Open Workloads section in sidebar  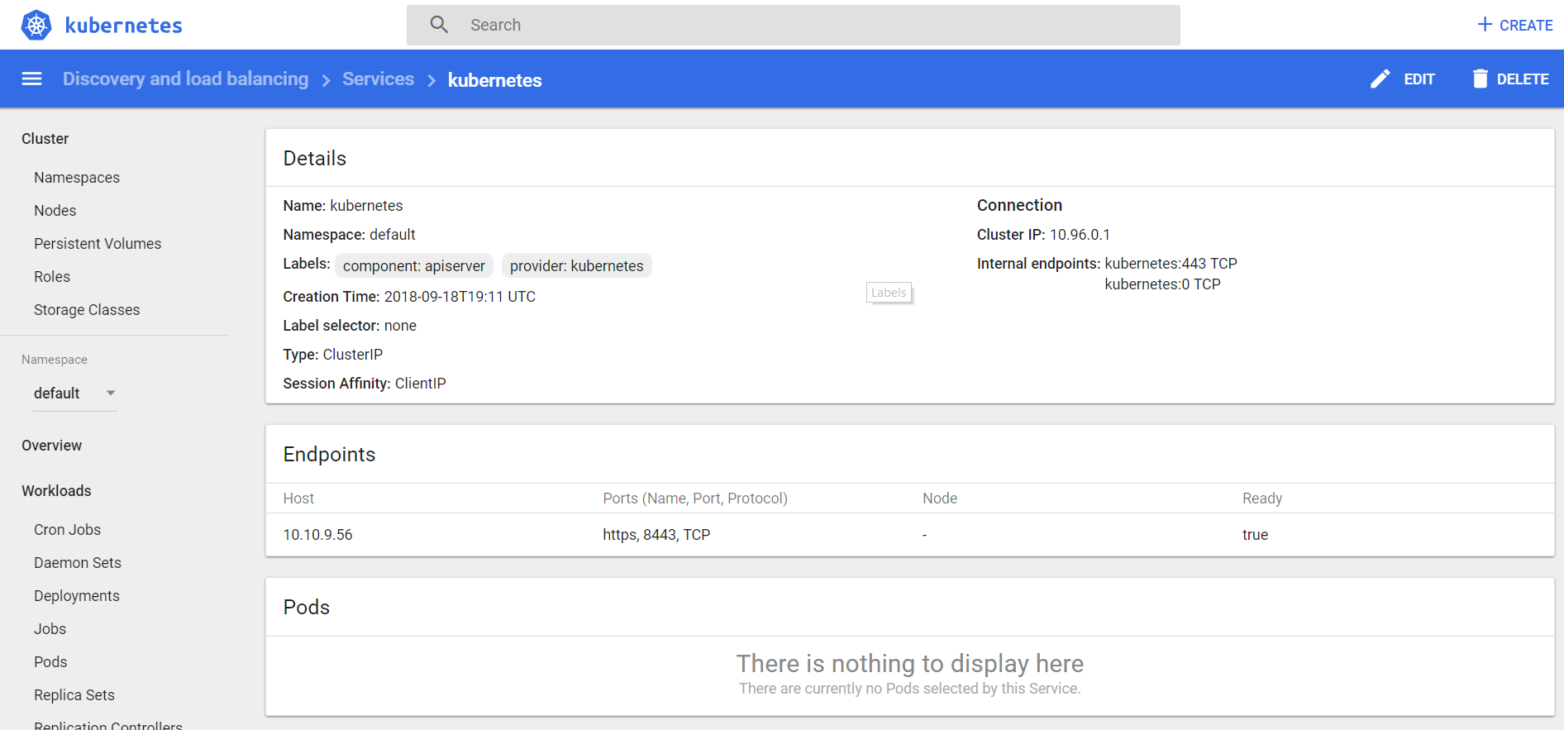coord(56,491)
